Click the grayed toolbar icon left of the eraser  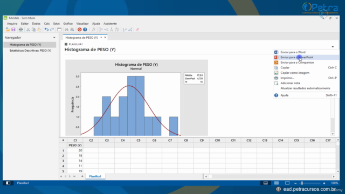coord(130,30)
